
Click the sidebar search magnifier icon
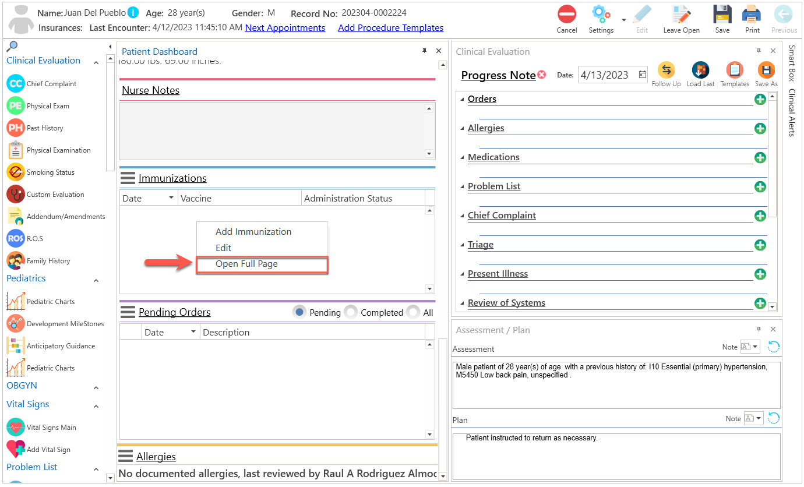tap(12, 47)
